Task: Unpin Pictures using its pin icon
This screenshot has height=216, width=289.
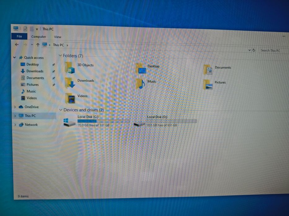Action: (x=54, y=85)
